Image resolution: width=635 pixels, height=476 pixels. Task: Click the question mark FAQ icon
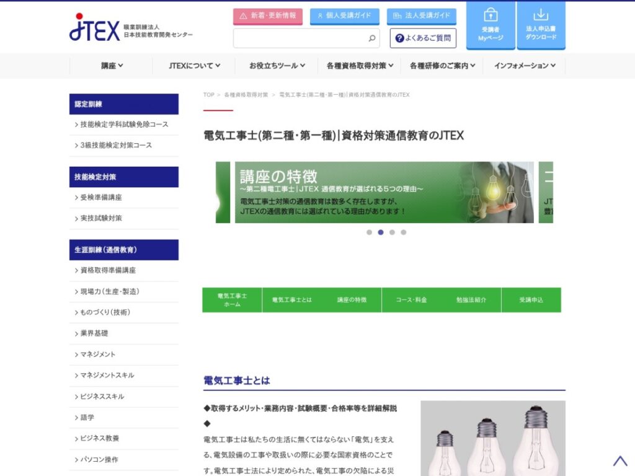pyautogui.click(x=399, y=38)
